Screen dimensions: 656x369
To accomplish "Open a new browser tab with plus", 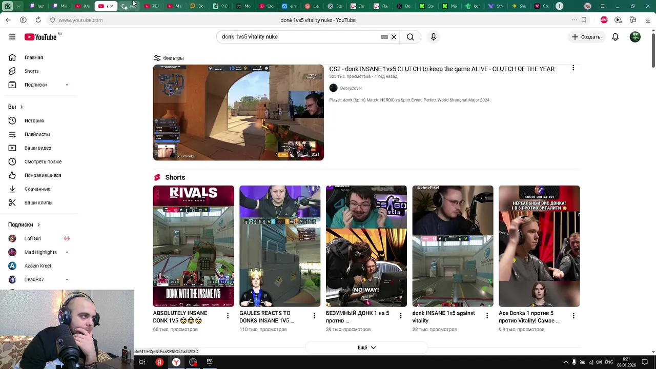I will pos(560,6).
